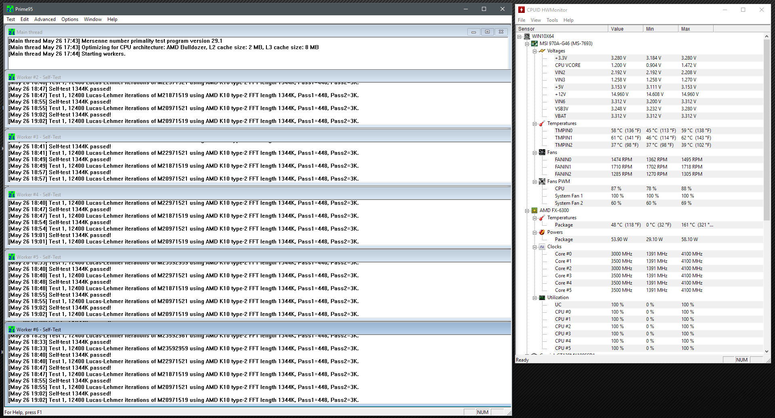Click the Max column header
775x418 pixels.
point(696,29)
